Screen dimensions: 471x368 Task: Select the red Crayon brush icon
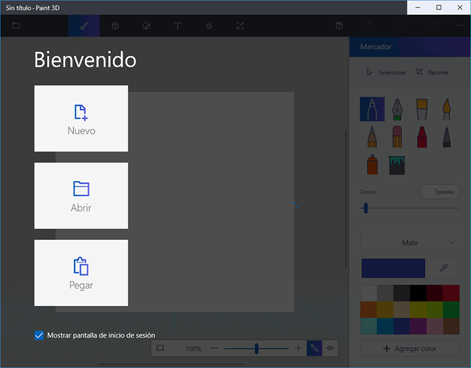[422, 137]
